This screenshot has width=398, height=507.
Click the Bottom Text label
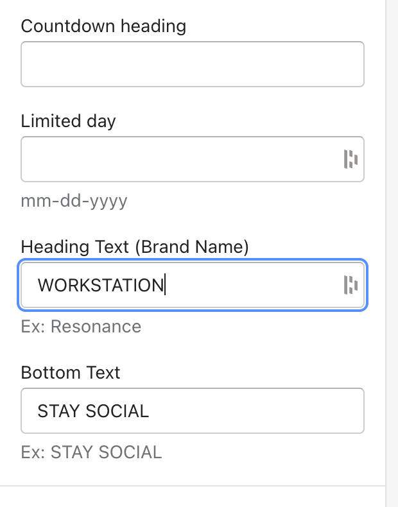(x=71, y=372)
